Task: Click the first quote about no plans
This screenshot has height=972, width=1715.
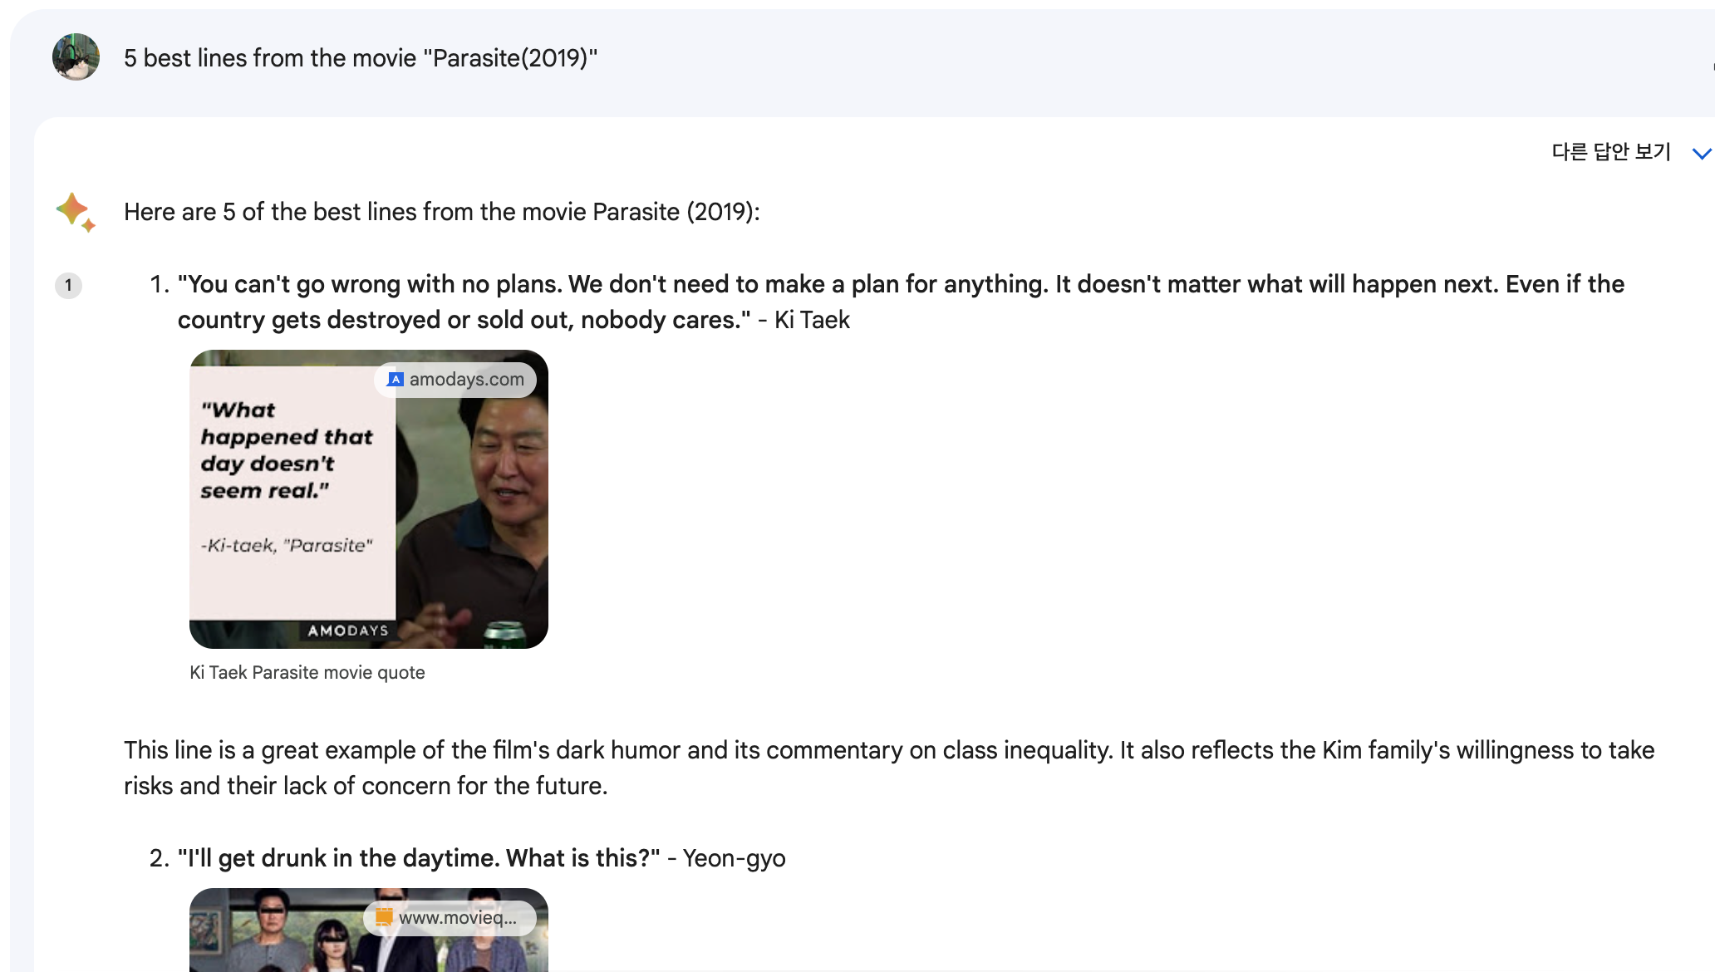Action: 901,302
